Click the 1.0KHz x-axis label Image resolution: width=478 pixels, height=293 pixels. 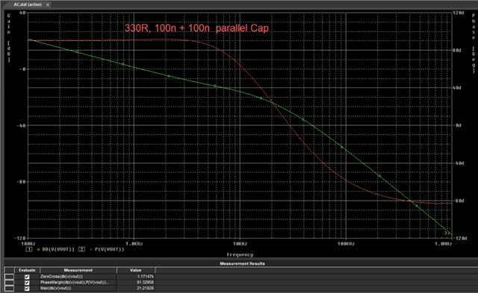[x=134, y=244]
